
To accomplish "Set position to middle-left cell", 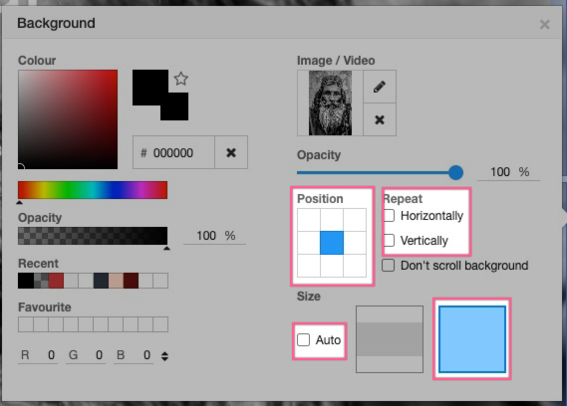I will [309, 243].
